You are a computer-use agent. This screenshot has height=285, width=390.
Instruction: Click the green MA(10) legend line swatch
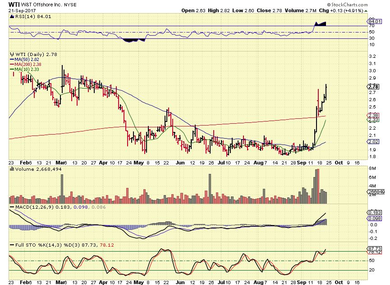tap(12, 69)
